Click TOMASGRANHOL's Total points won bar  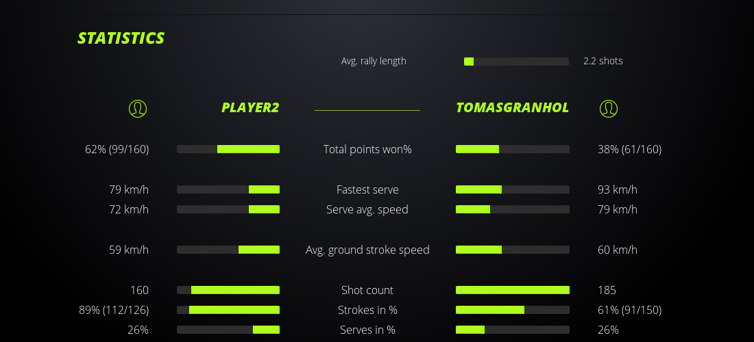[512, 149]
